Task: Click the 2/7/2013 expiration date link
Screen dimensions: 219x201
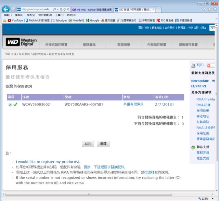Action: click(x=164, y=104)
